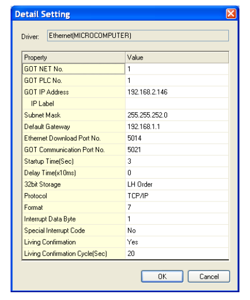Edit Living Confirmation Cycle(Sec) value 20
This screenshot has height=300, width=250.
(x=177, y=253)
